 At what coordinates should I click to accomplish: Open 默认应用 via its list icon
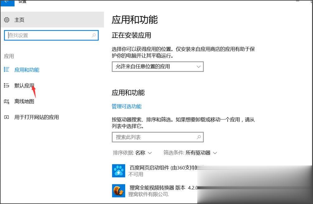[7, 86]
